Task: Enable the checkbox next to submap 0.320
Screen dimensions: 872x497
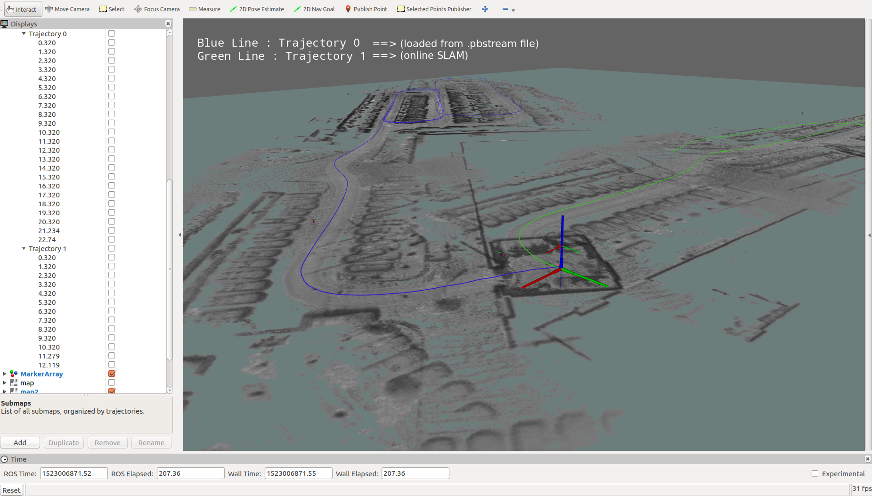Action: pyautogui.click(x=111, y=42)
